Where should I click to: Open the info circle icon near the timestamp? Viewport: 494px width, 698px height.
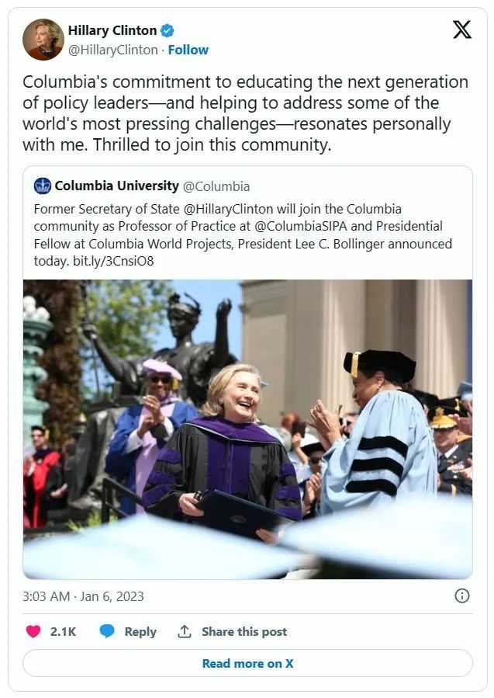click(x=461, y=596)
